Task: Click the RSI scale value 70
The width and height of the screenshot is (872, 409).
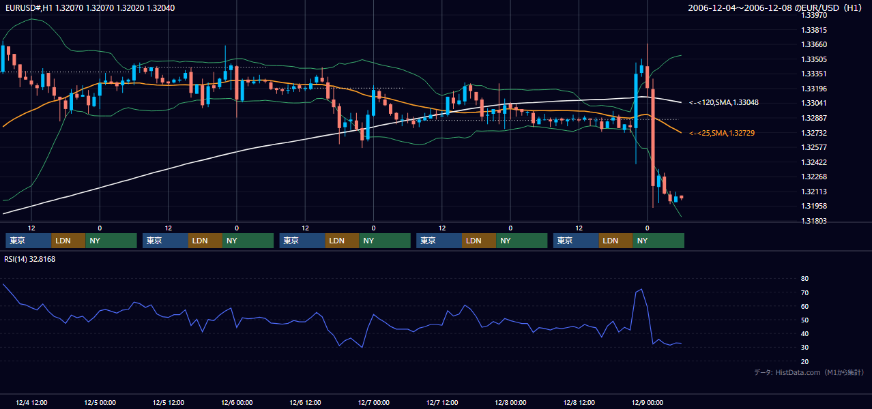Action: coord(804,292)
